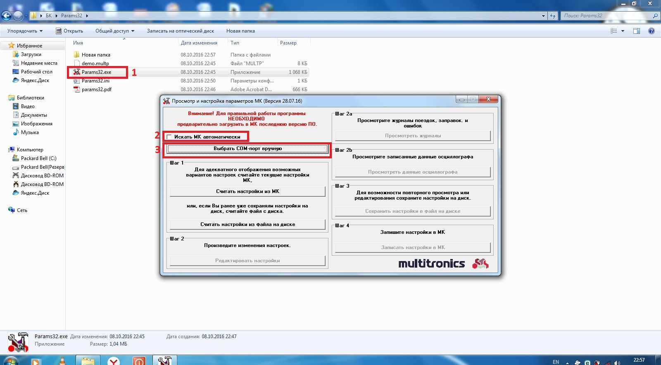Viewport: 661px width, 365px height.
Task: Click the Explorer Back arrow button
Action: coord(7,16)
